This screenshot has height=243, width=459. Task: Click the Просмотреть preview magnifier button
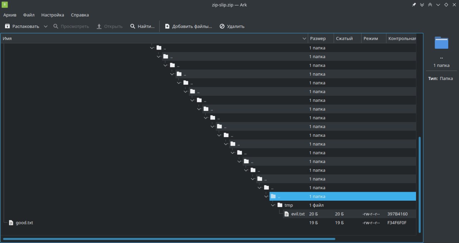pyautogui.click(x=71, y=26)
